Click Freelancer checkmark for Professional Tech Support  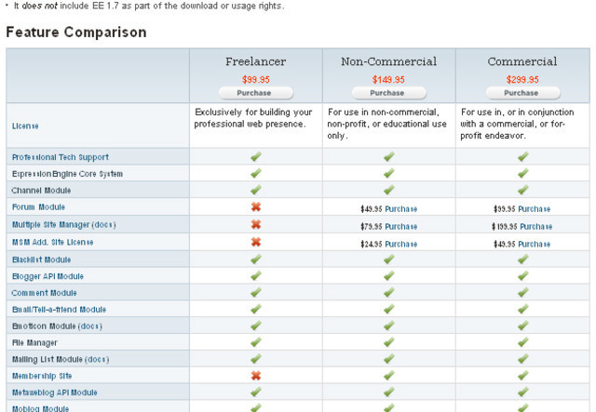[256, 157]
